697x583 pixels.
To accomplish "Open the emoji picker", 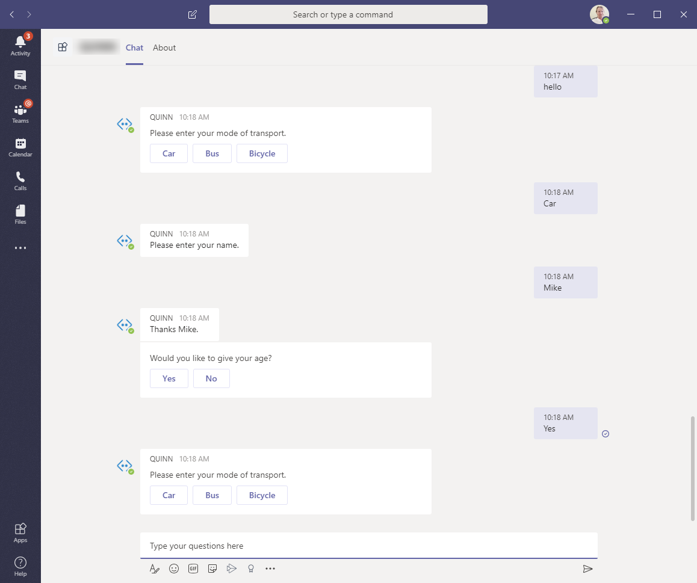I will click(x=174, y=568).
